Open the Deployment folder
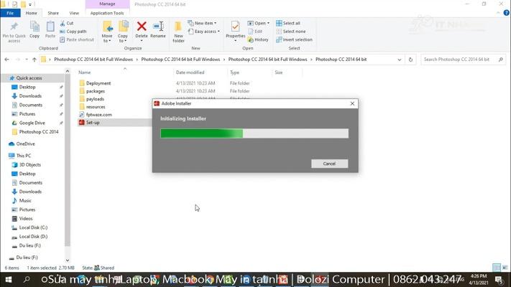Viewport: 511px width, 287px height. coord(98,83)
